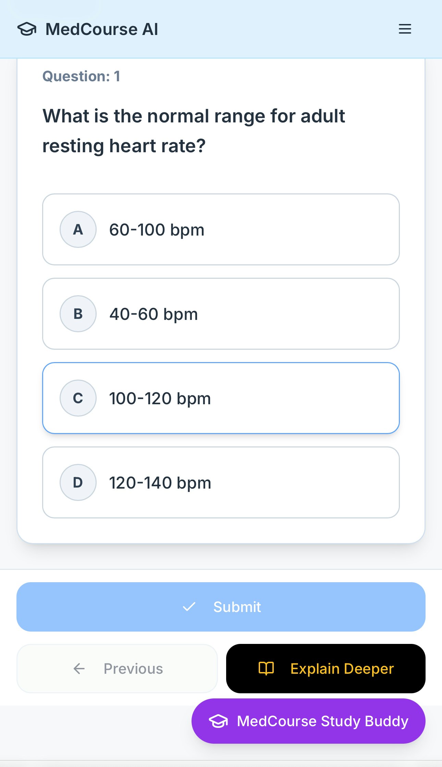
Task: Submit the selected answer
Action: (x=221, y=606)
